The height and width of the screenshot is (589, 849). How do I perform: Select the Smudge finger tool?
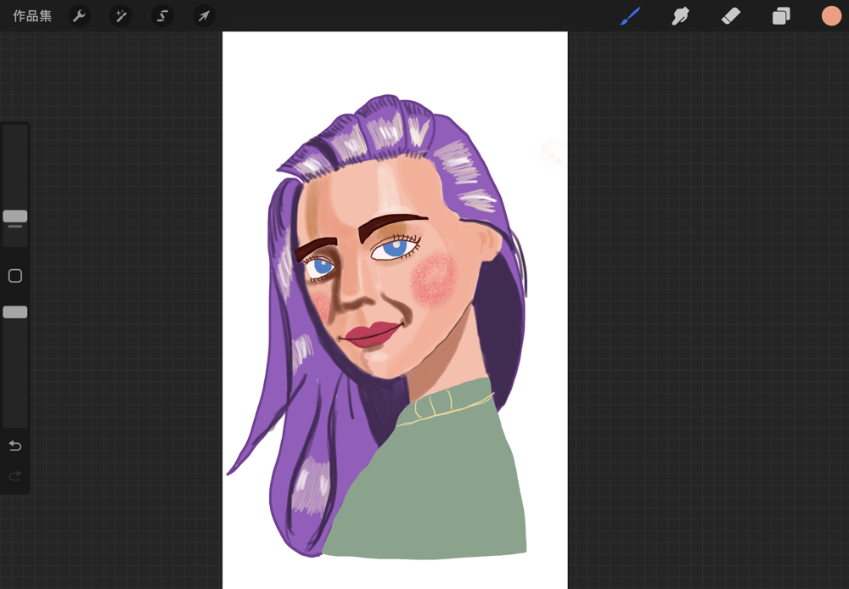point(680,16)
